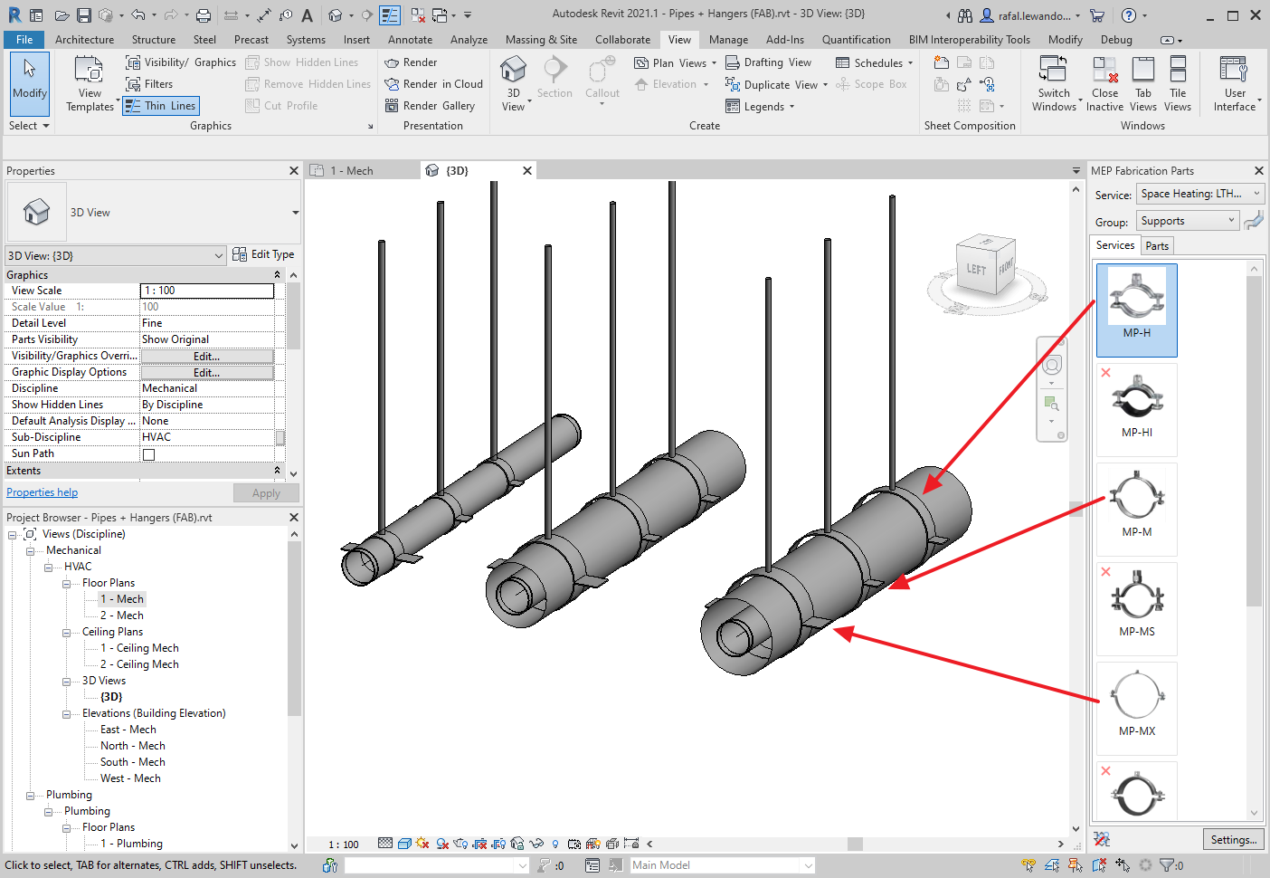Click the 3D View house icon
The width and height of the screenshot is (1270, 878).
[513, 70]
